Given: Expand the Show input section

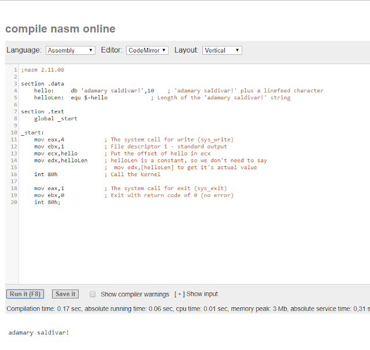Looking at the screenshot, I should [x=196, y=294].
